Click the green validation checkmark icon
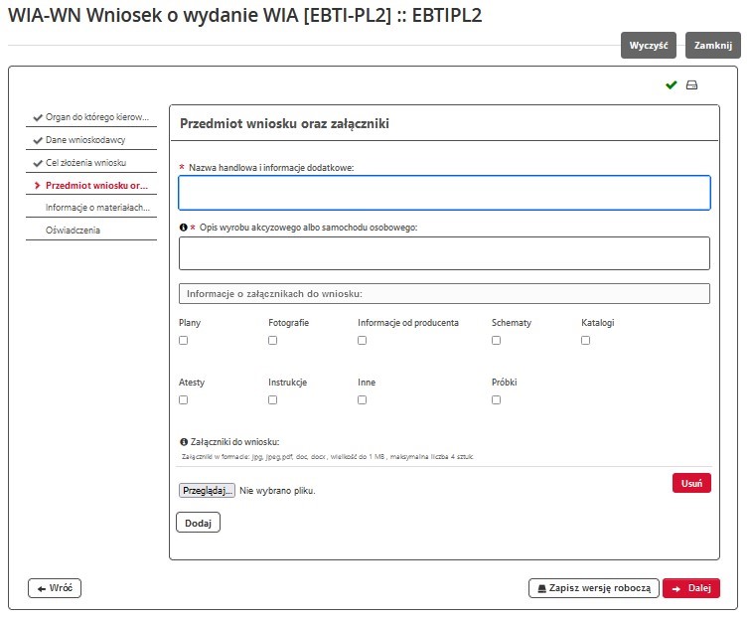Viewport: 750px width, 619px height. [x=672, y=85]
